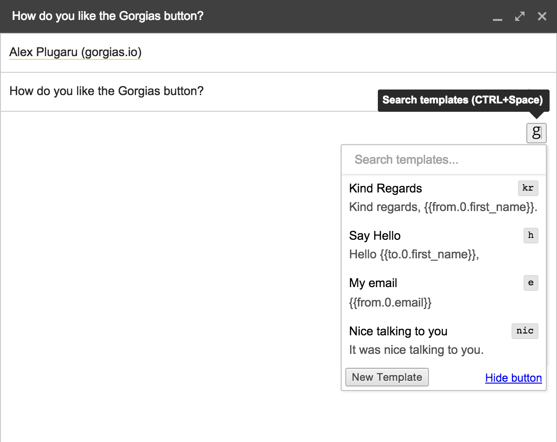Image resolution: width=557 pixels, height=442 pixels.
Task: Click the h shortcut badge
Action: [531, 236]
